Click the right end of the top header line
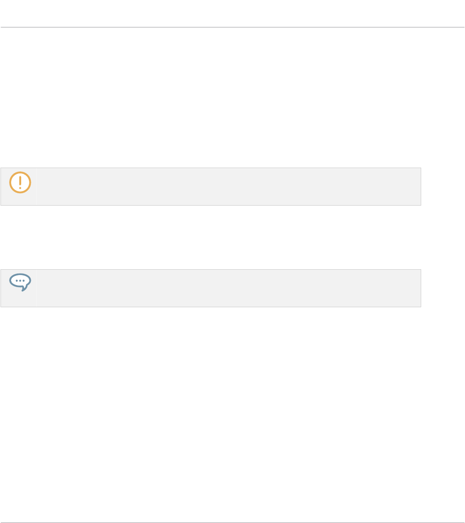Screen dimensions: 465x523 463,27
